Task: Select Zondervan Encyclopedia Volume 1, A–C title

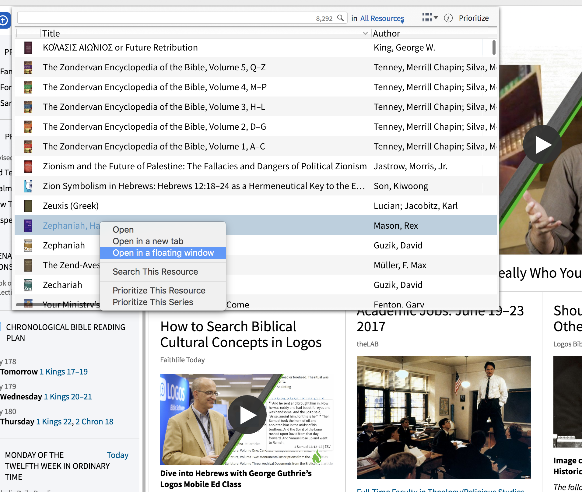Action: click(x=154, y=146)
